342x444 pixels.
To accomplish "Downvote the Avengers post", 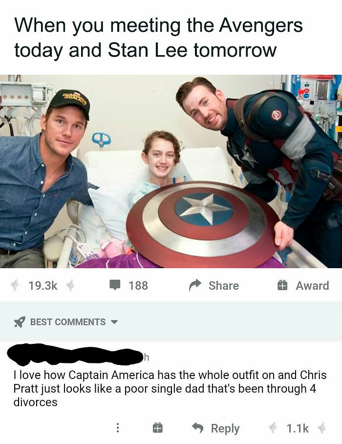I will coord(70,285).
